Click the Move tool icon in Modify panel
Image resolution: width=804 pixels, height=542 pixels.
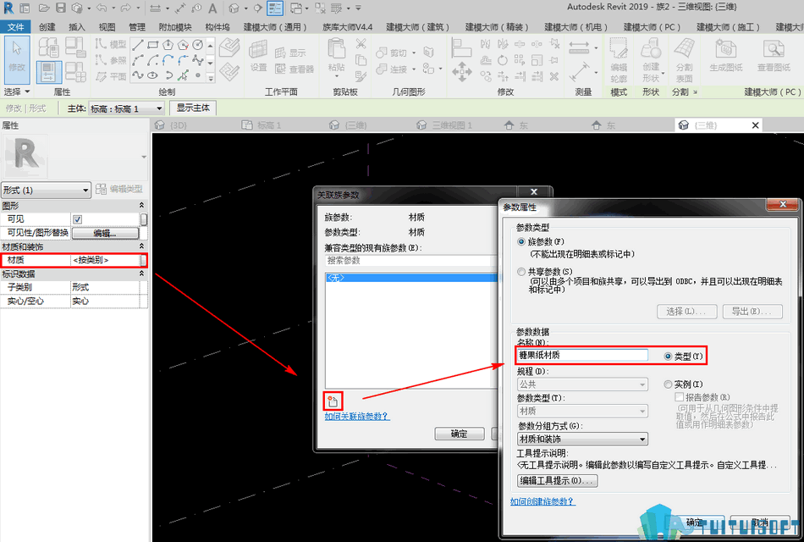click(461, 71)
